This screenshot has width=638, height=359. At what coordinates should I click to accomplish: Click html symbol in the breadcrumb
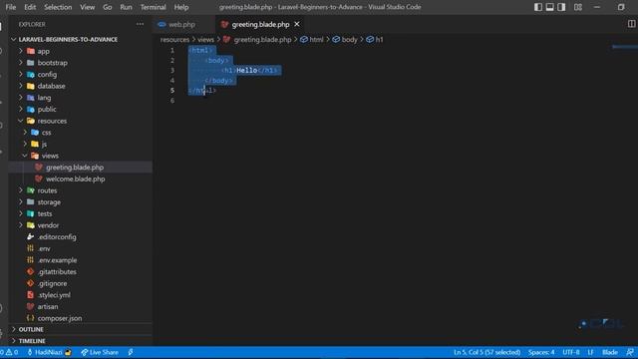pyautogui.click(x=312, y=40)
